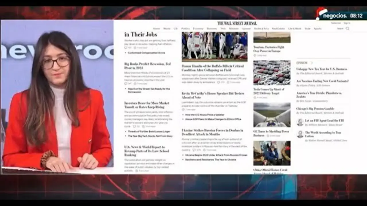
Task: Click the Subscribe link in header
Action: coord(336,23)
